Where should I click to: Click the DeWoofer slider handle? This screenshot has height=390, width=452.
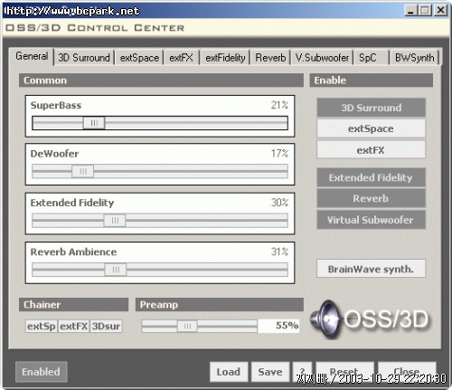click(x=83, y=171)
